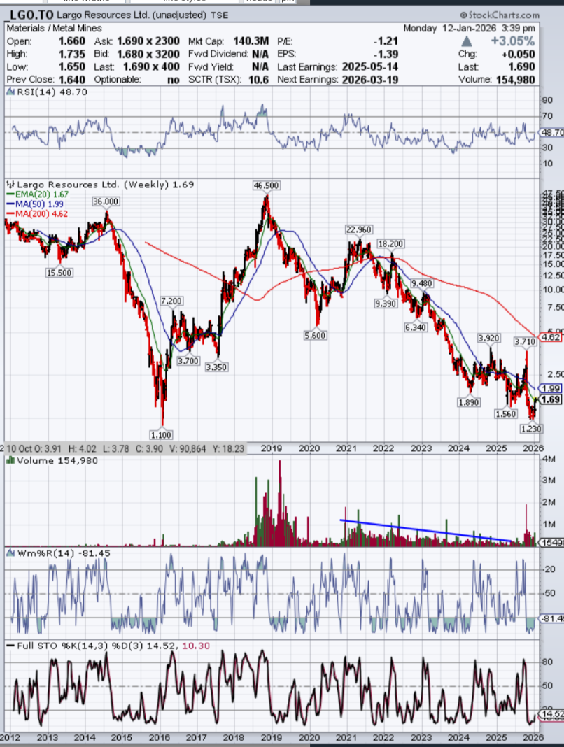The width and height of the screenshot is (564, 747).
Task: Click the Wm%R(14) -81.45 label
Action: pyautogui.click(x=64, y=553)
